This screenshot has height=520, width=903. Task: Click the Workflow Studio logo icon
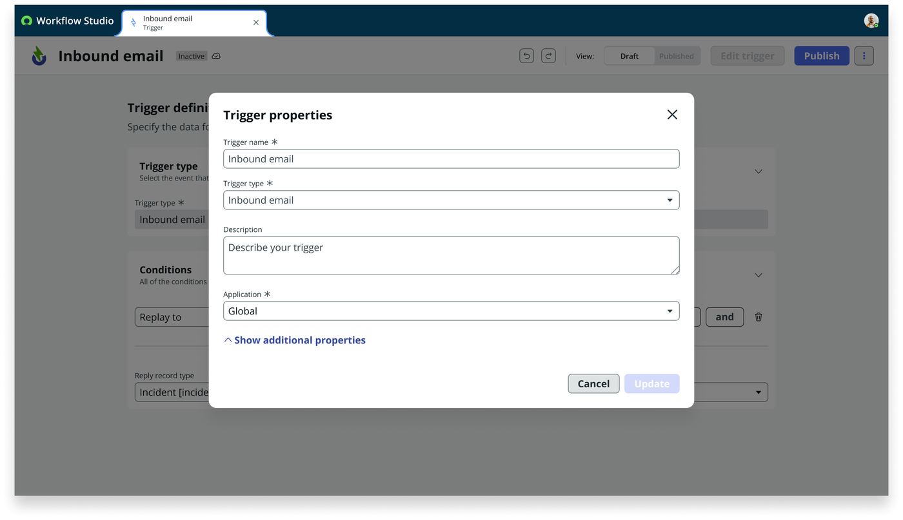26,21
